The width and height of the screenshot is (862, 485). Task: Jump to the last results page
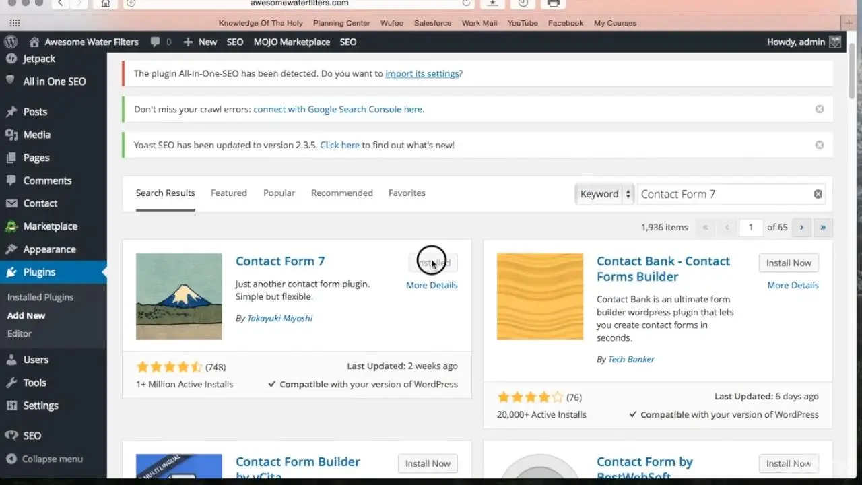[823, 228]
